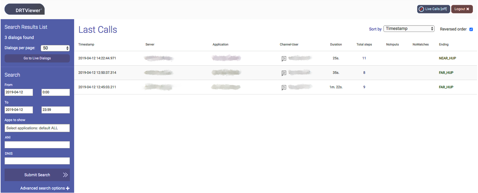
Task: Click inside the ANI search field
Action: click(x=37, y=145)
